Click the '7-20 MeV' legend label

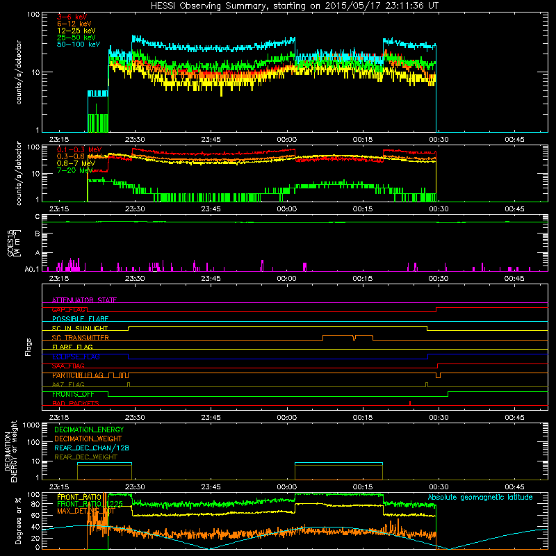click(x=75, y=170)
